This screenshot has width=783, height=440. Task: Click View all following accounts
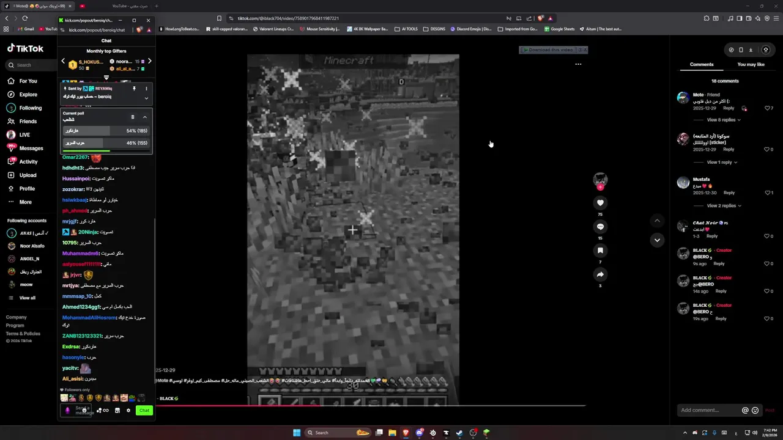(22, 298)
